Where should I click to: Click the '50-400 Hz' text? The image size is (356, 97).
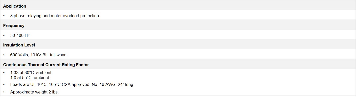(x=20, y=35)
